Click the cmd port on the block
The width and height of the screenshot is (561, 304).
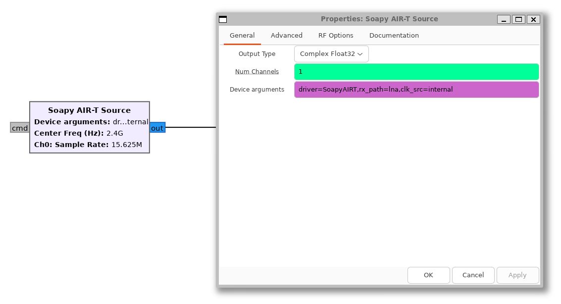point(20,128)
